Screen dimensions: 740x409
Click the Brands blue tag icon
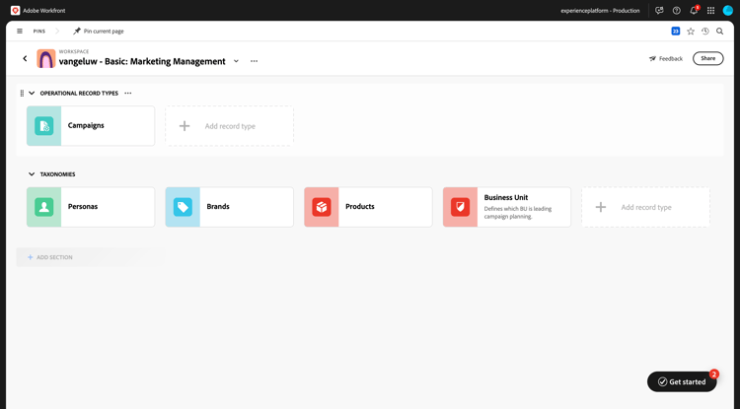tap(183, 207)
